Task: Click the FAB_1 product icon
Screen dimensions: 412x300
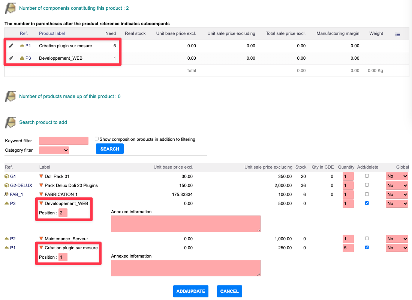Action: point(7,194)
